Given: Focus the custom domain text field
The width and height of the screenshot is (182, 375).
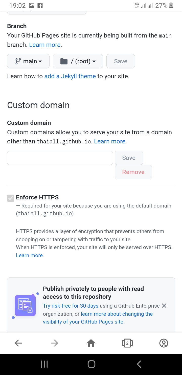Looking at the screenshot, I should coord(60,158).
